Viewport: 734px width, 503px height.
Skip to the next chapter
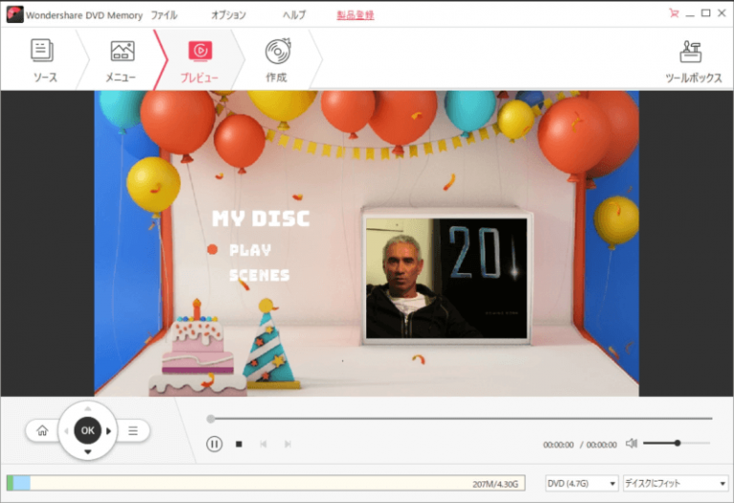(x=288, y=444)
